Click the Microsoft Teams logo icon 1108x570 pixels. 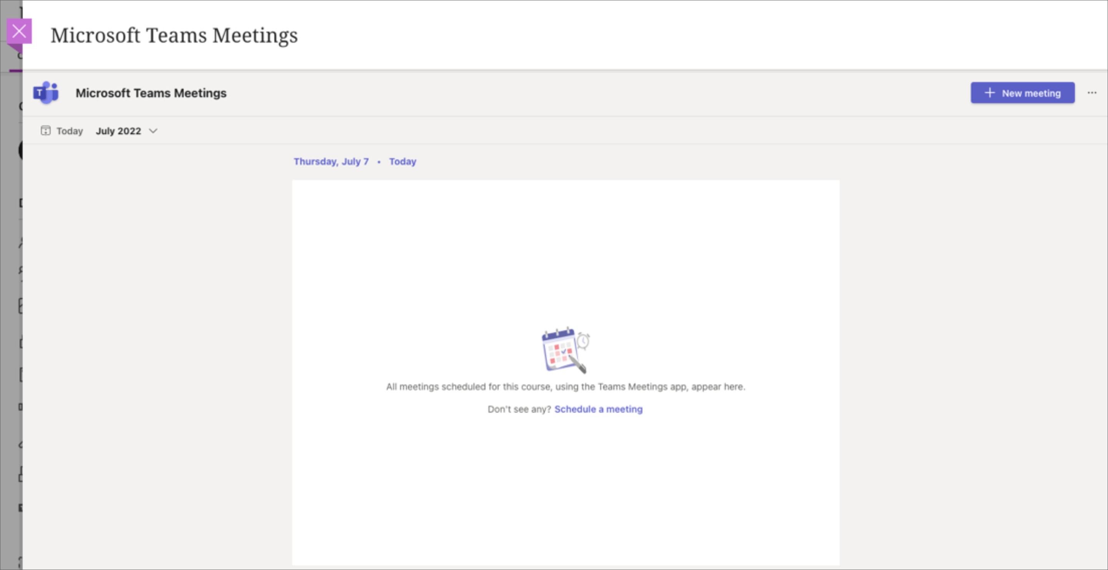pos(45,93)
